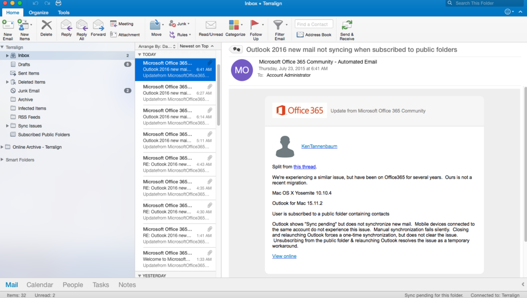Open the View online link
This screenshot has height=298, width=527.
coord(284,256)
